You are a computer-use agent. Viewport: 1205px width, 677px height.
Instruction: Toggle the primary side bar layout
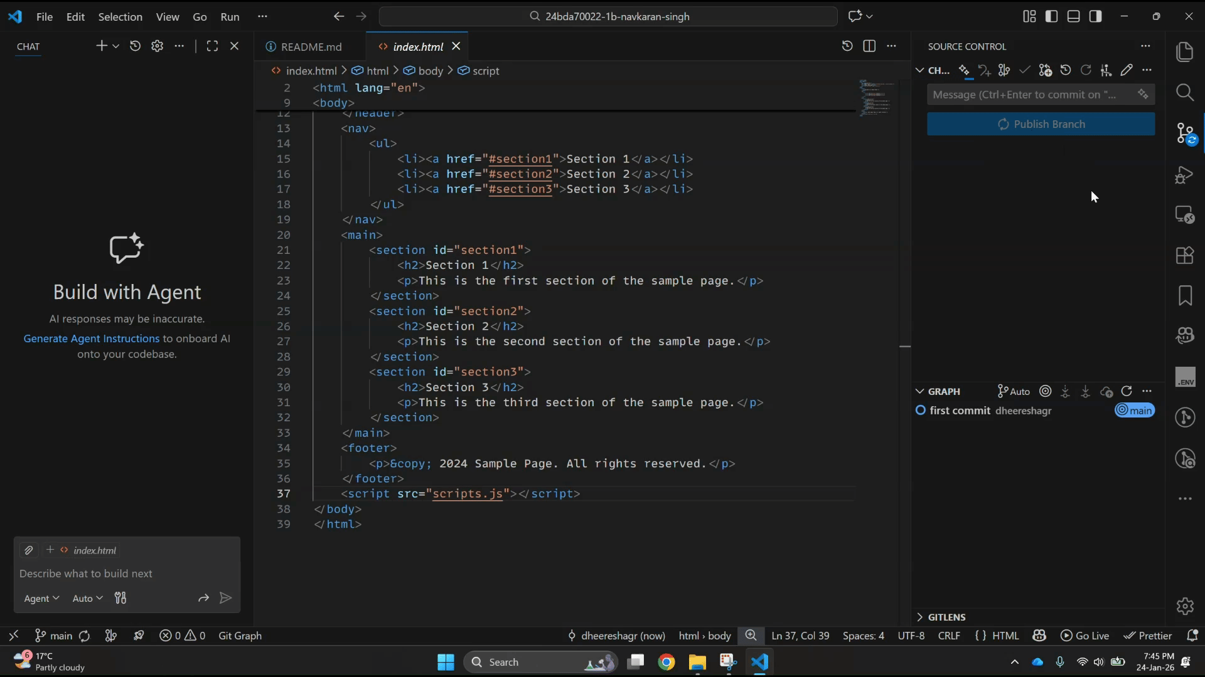[x=1051, y=16]
